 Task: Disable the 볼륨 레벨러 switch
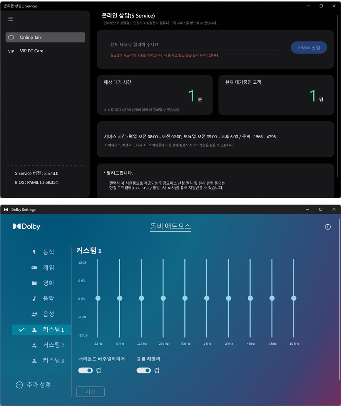click(x=144, y=371)
